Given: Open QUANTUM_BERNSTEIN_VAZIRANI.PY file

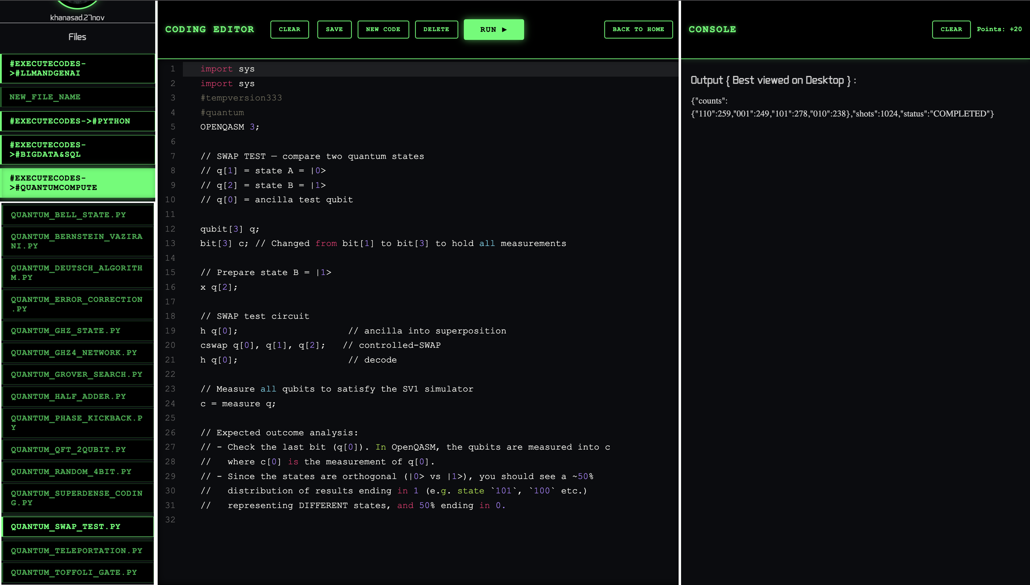Looking at the screenshot, I should [x=78, y=241].
